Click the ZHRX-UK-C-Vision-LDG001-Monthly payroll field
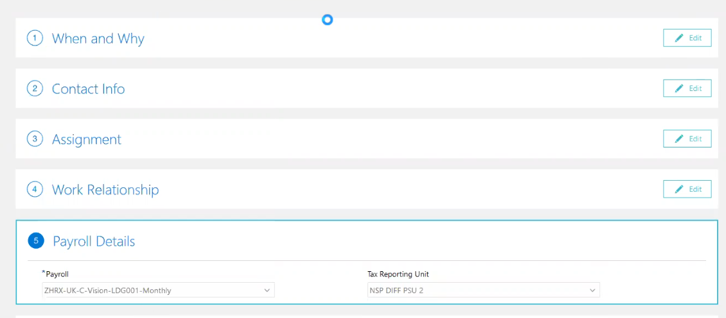The height and width of the screenshot is (318, 726). coord(151,290)
